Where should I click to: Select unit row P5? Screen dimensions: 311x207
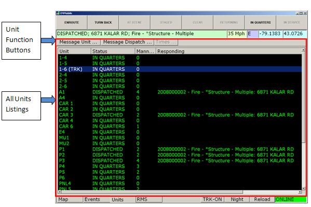pyautogui.click(x=180, y=172)
